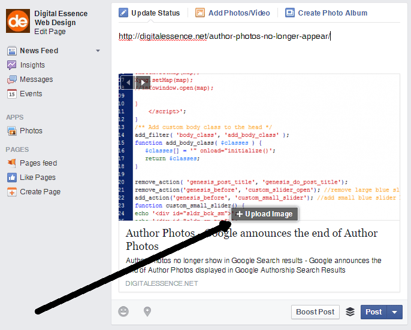Click the code screenshot preview thumbnail
The height and width of the screenshot is (330, 411).
coord(259,147)
